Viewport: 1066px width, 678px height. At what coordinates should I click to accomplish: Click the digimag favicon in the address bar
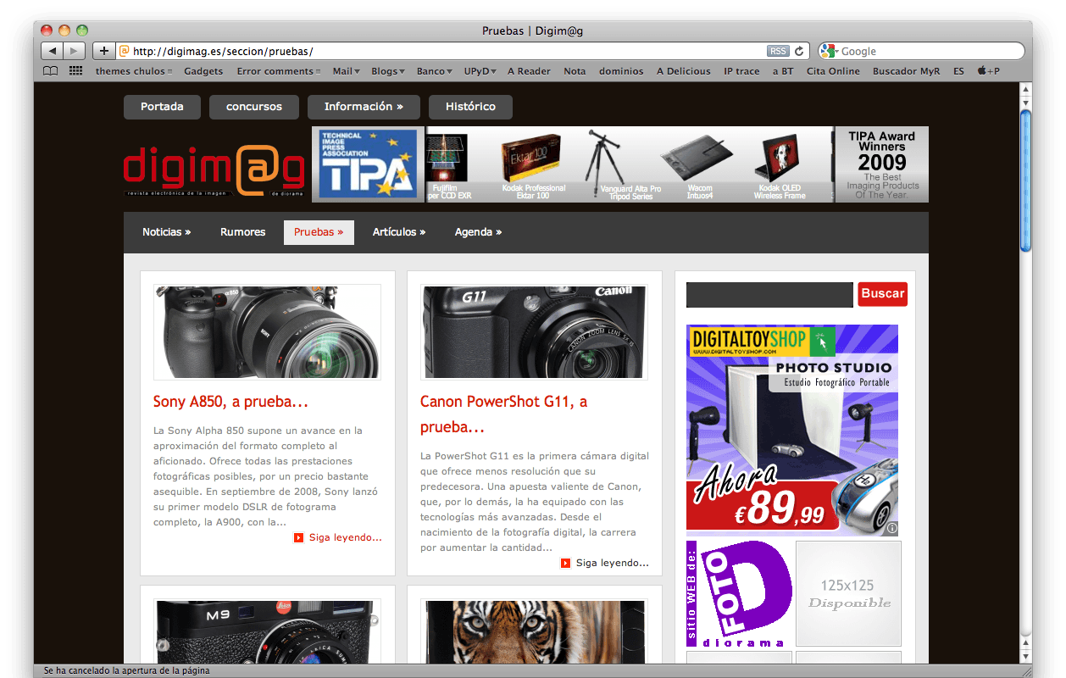125,51
